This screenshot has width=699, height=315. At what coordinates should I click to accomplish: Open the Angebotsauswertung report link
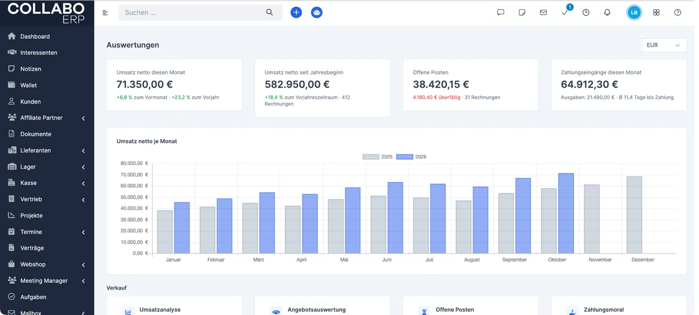click(x=317, y=310)
